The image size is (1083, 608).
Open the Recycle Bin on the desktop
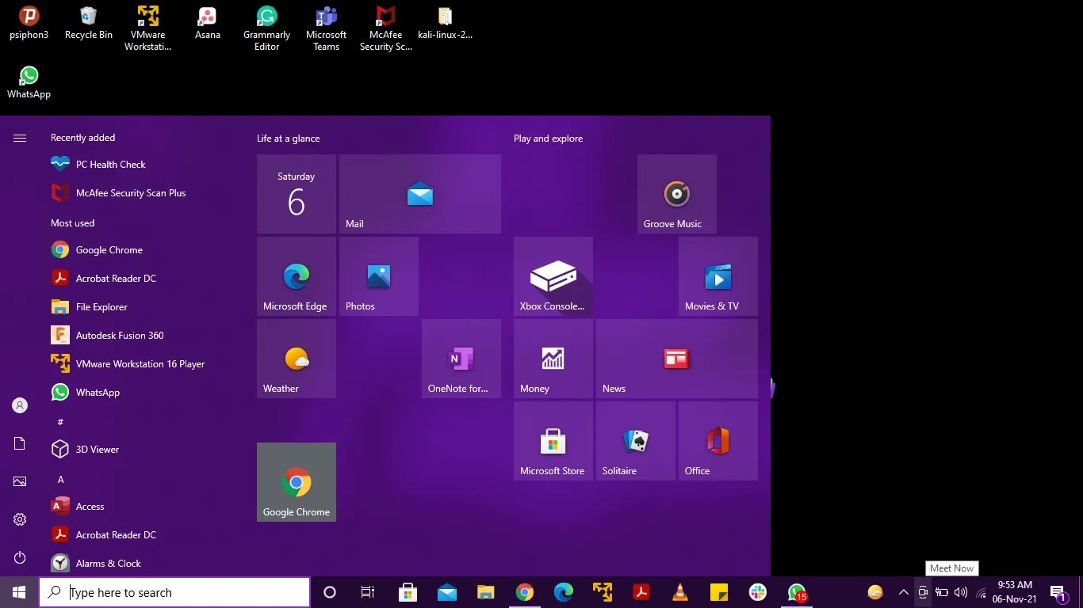point(89,23)
